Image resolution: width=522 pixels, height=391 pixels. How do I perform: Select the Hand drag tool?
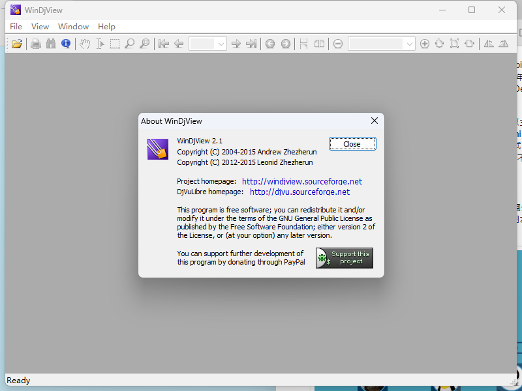pyautogui.click(x=85, y=44)
